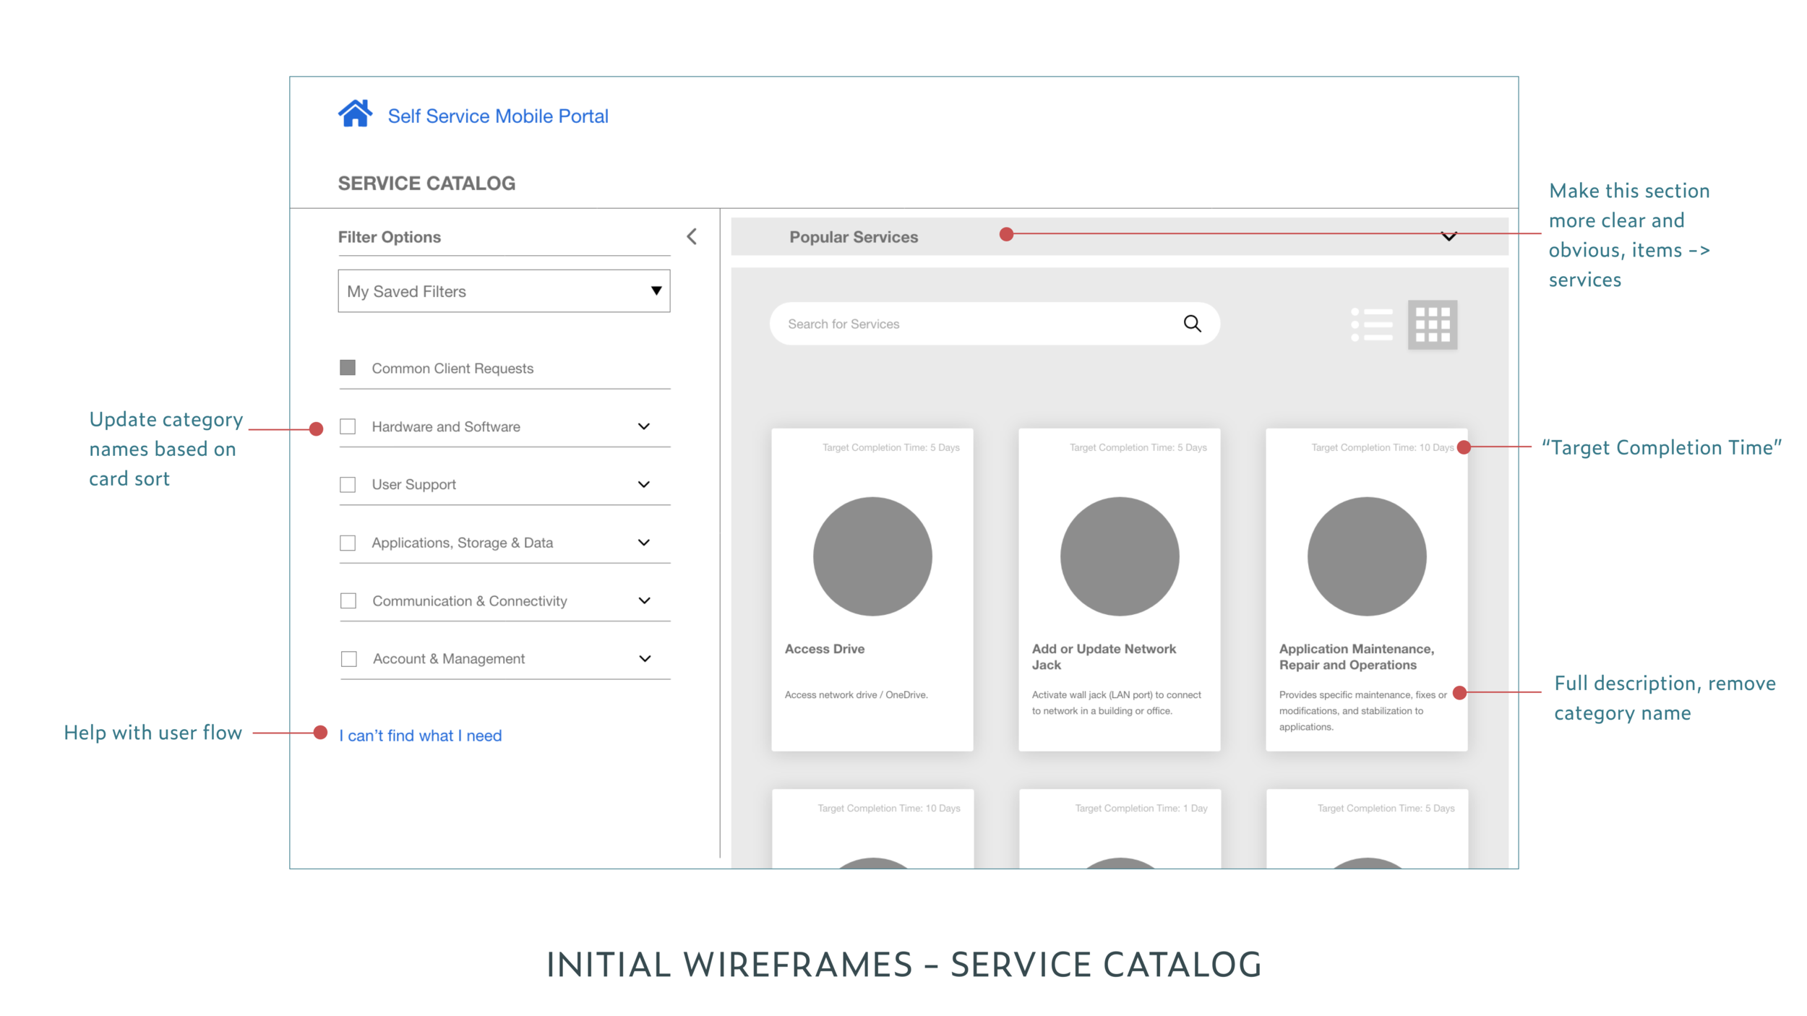1807x1016 pixels.
Task: Click Application Maintenance card circle image
Action: click(1366, 556)
